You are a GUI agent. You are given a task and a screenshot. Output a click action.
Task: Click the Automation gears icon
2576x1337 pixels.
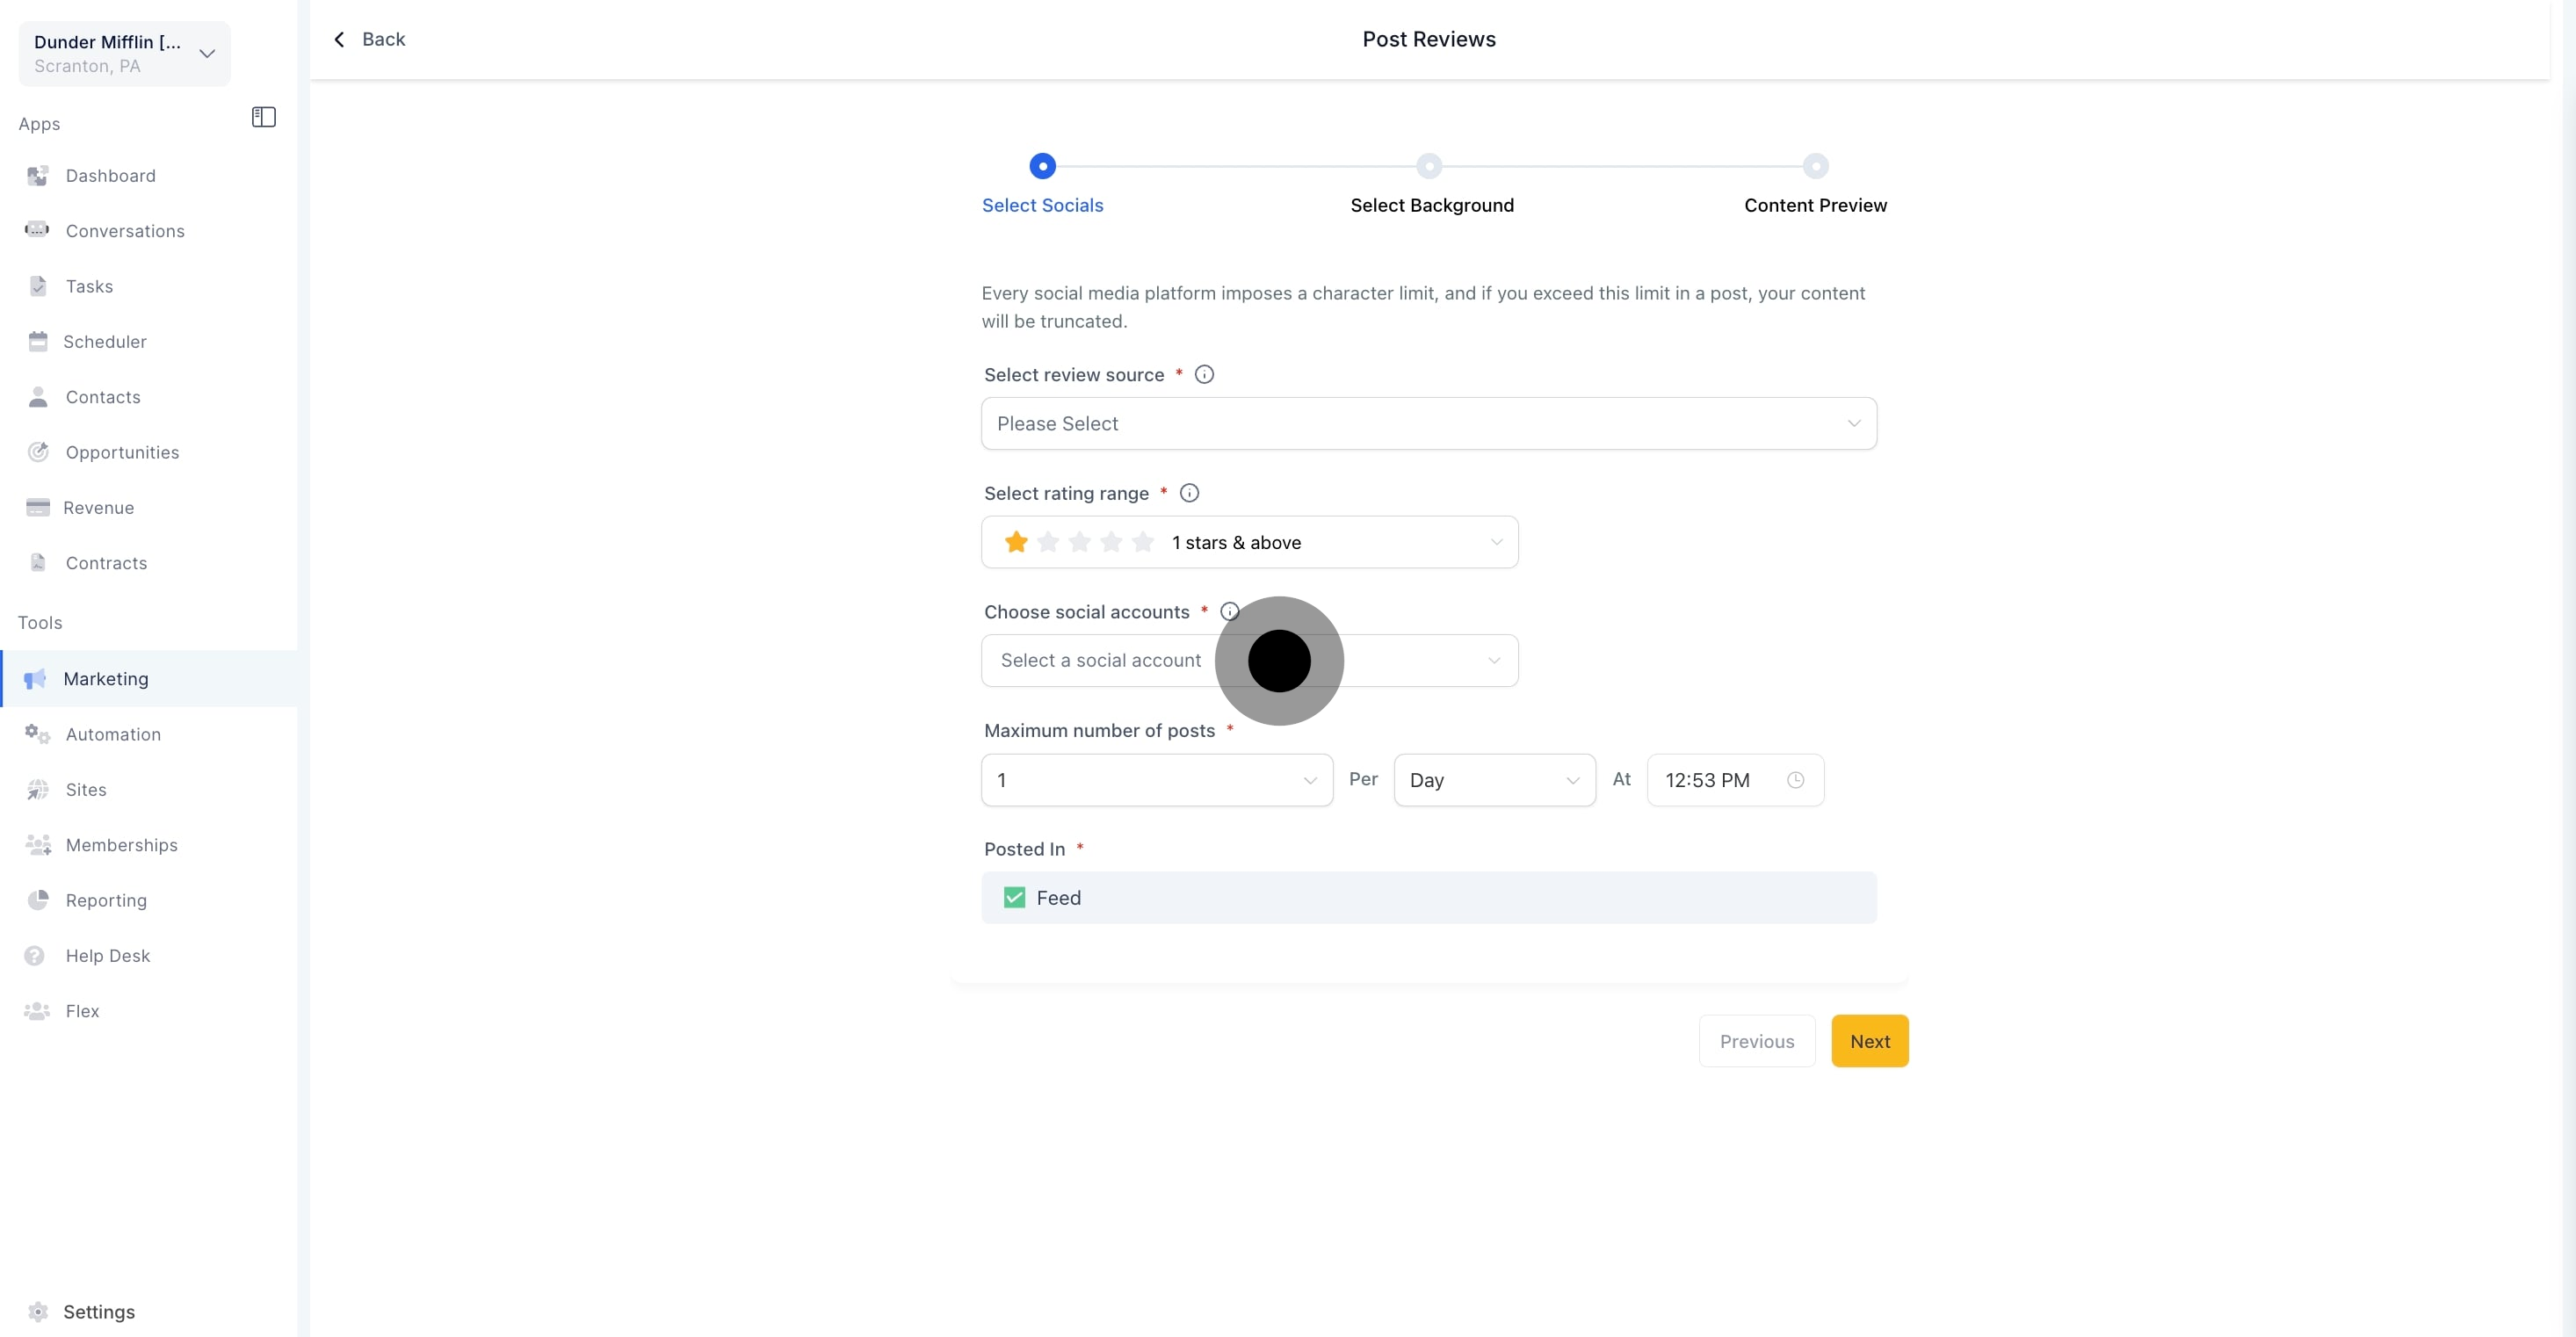[38, 734]
